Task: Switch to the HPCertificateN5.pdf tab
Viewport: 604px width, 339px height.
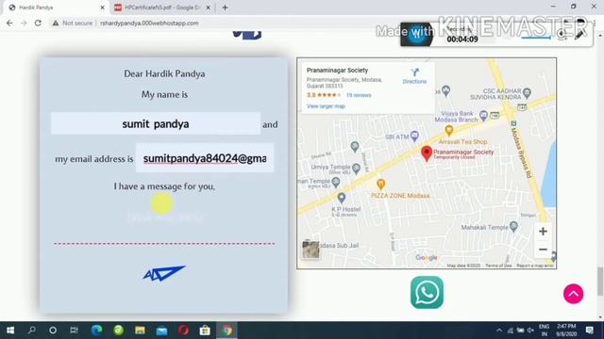Action: click(161, 8)
